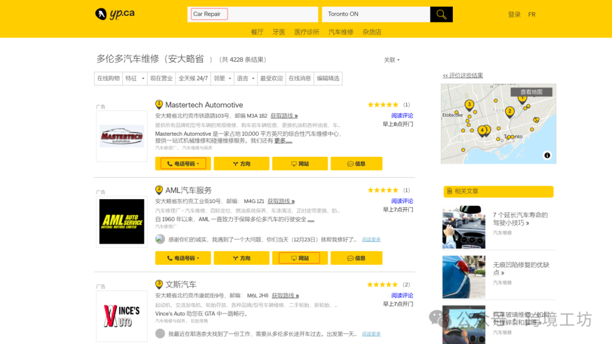
Task: Select map pin number 3 near Etobicoke
Action: [470, 105]
